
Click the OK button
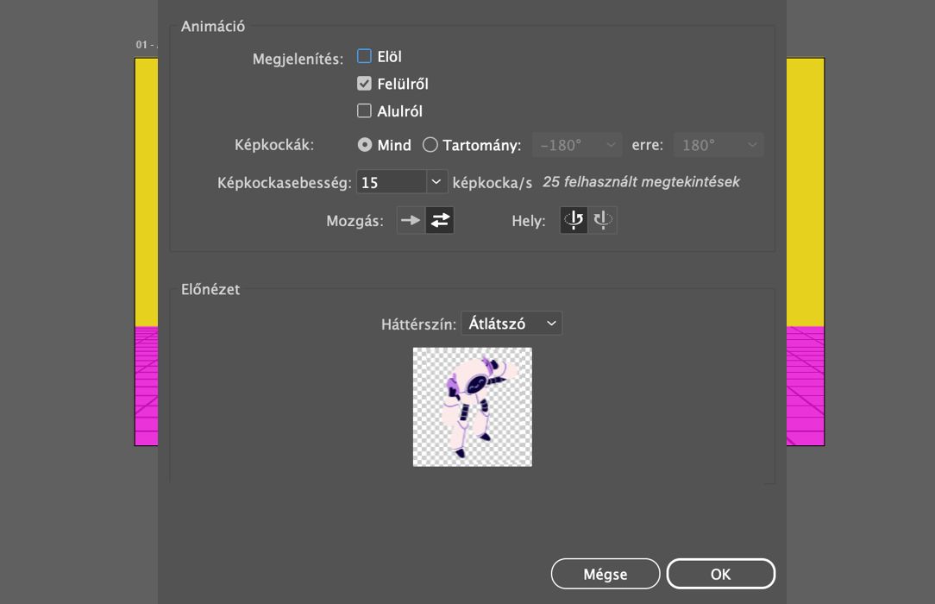(x=721, y=573)
